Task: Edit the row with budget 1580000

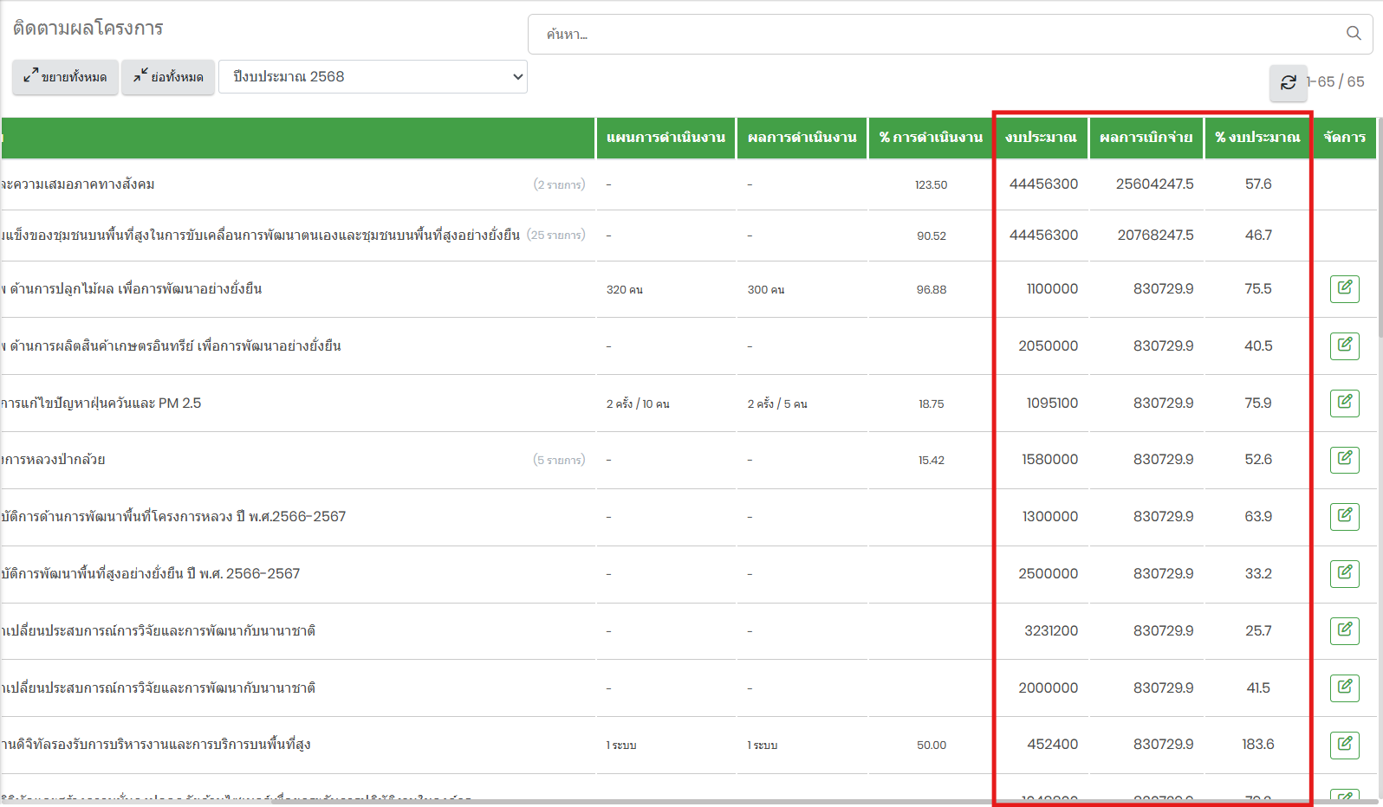Action: [x=1344, y=459]
